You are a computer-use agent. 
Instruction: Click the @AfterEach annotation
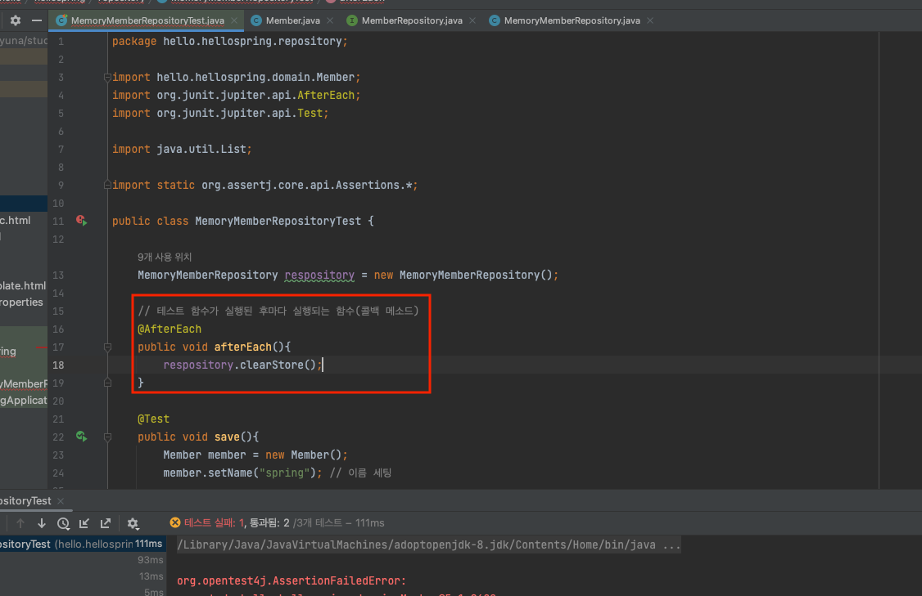[169, 329]
